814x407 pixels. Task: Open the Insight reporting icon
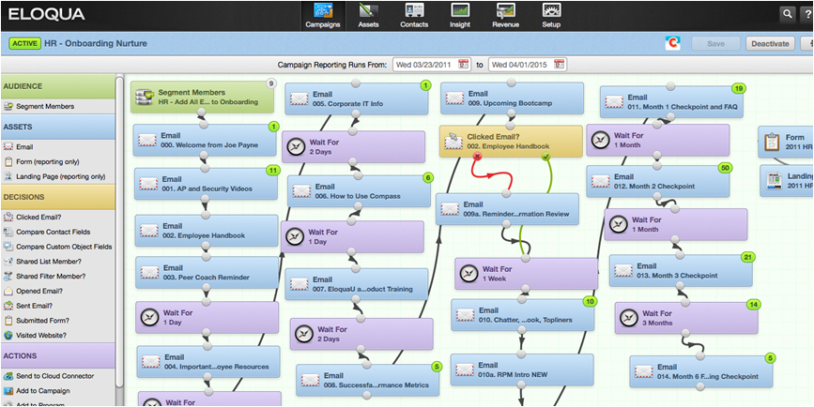[460, 16]
